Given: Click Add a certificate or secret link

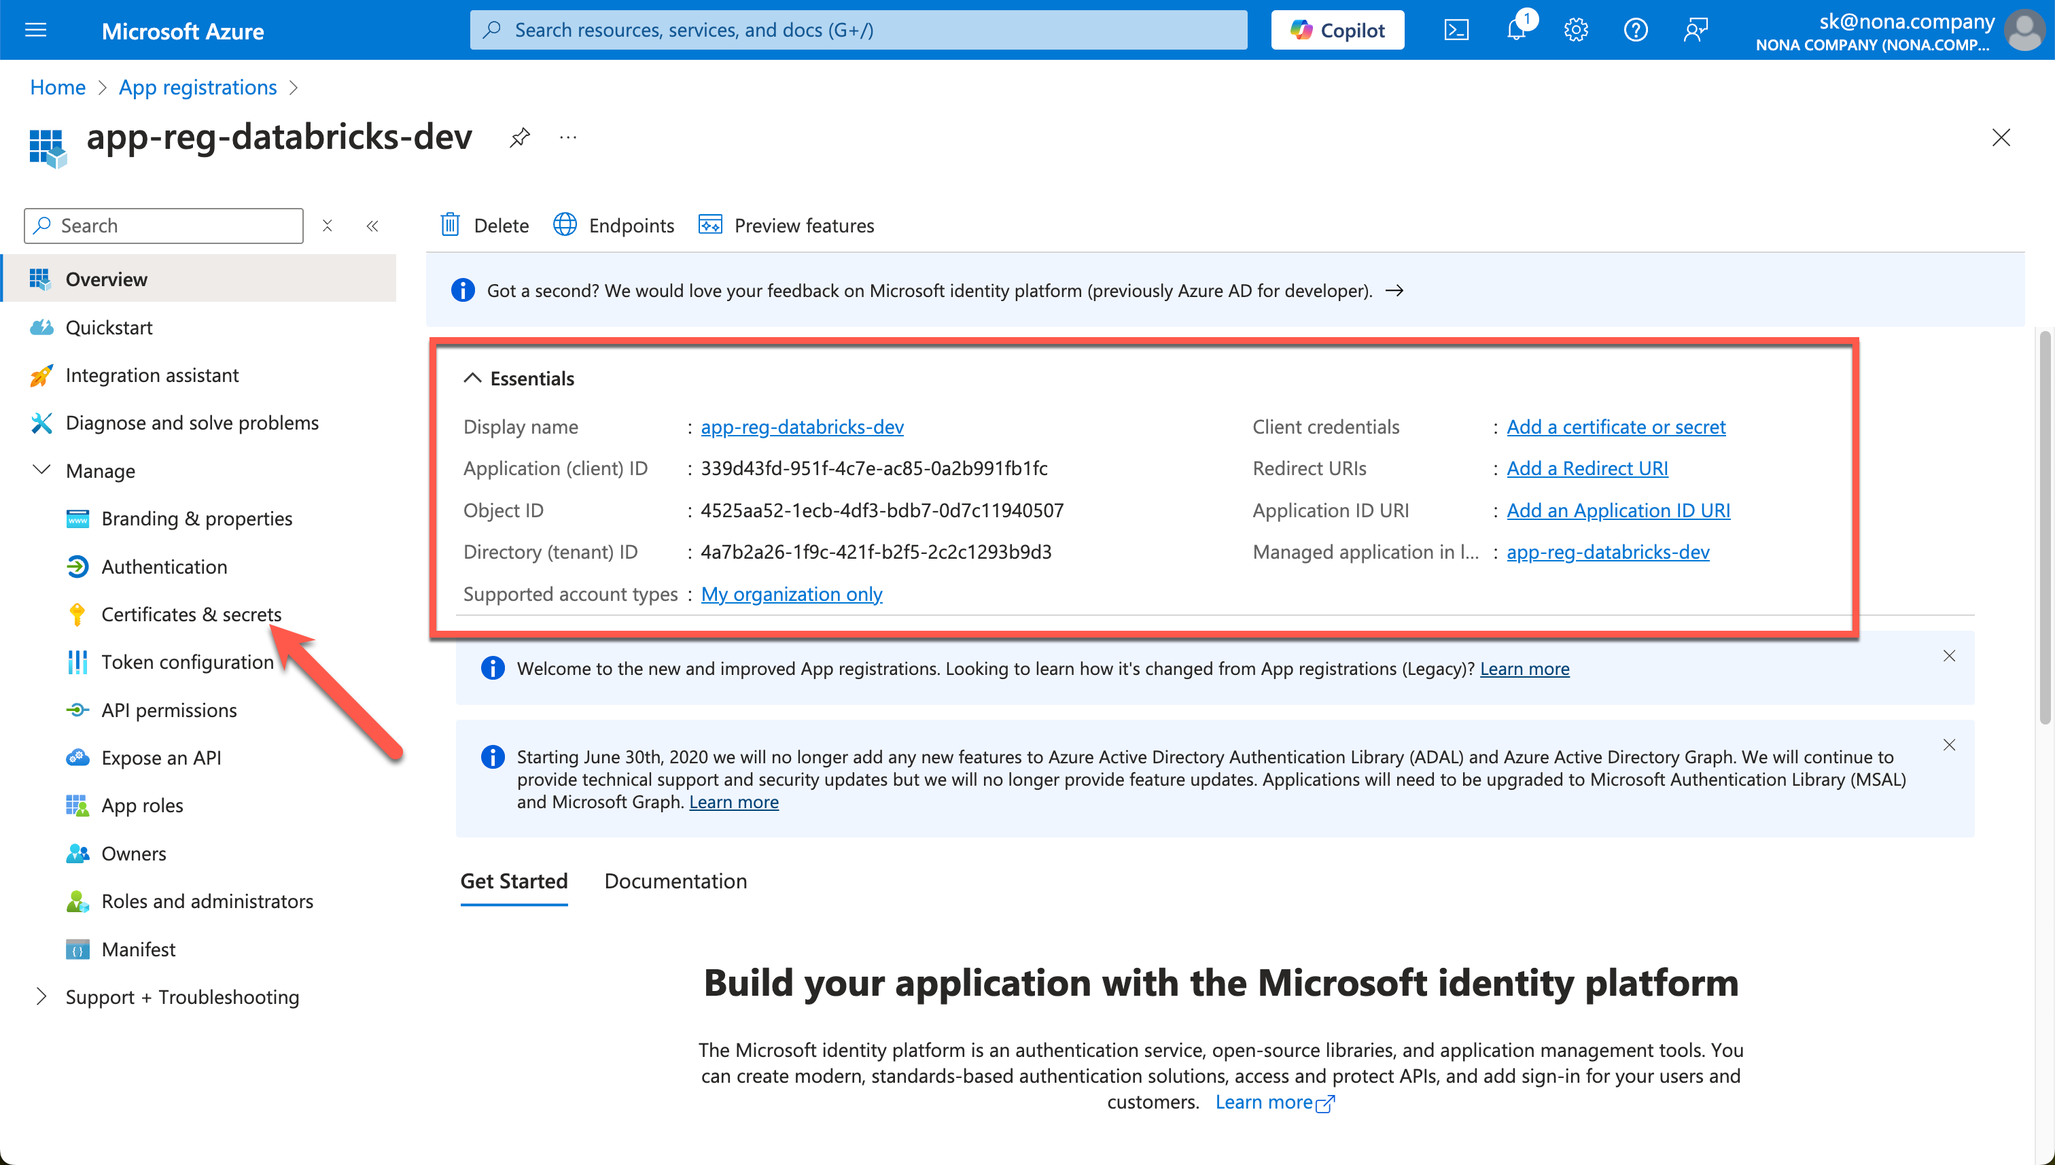Looking at the screenshot, I should click(1616, 426).
